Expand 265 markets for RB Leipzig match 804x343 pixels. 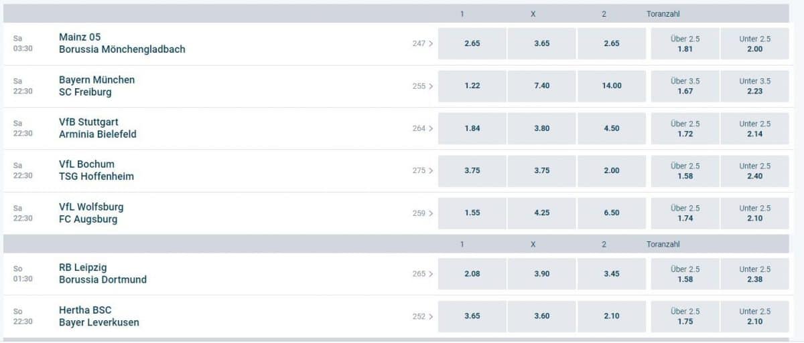point(423,273)
